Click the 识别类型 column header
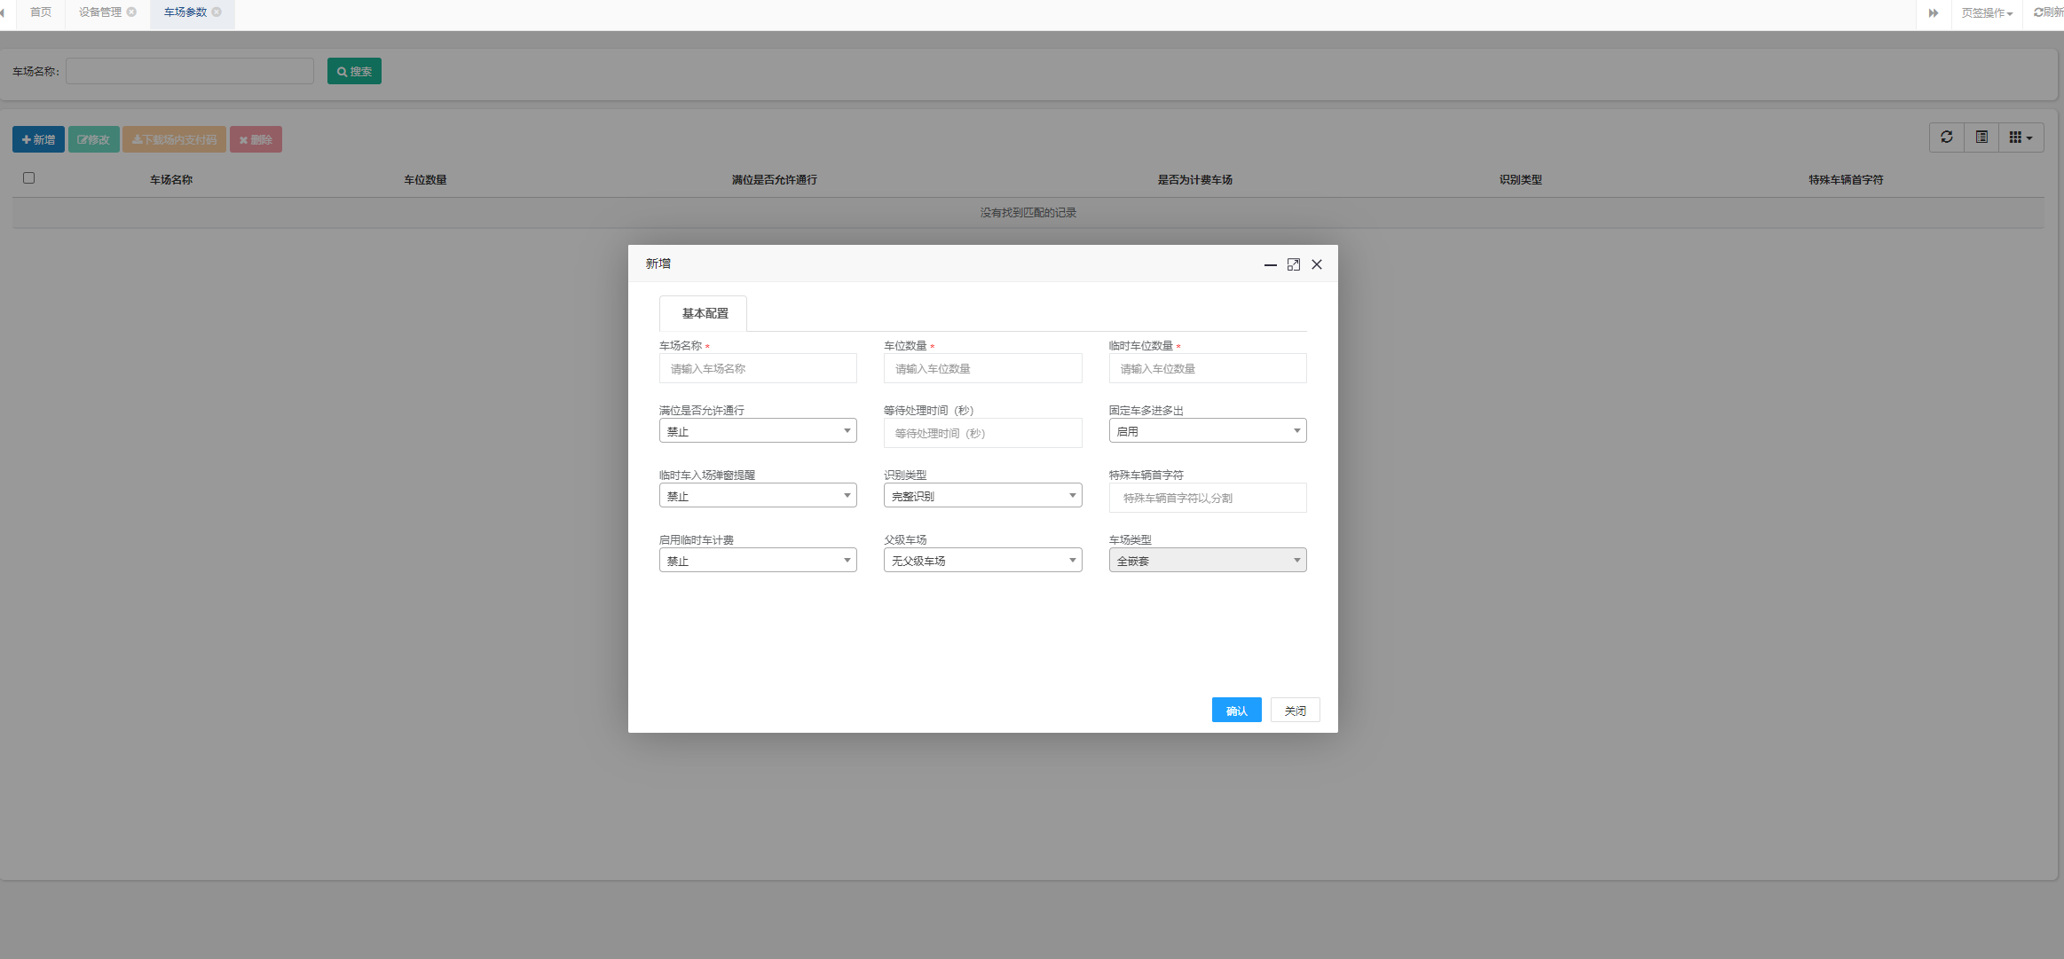Image resolution: width=2064 pixels, height=959 pixels. coord(1520,180)
